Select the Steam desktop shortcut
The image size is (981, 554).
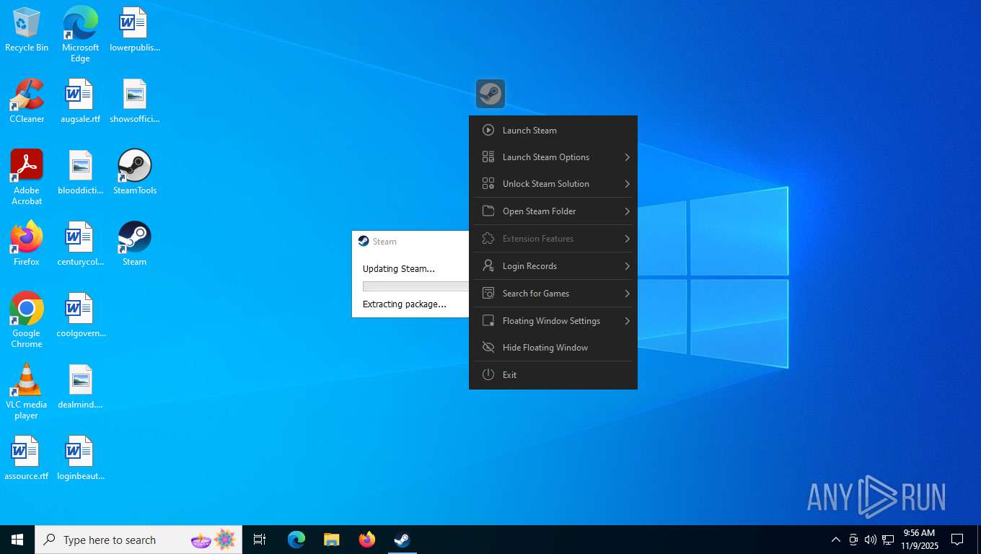(x=135, y=244)
